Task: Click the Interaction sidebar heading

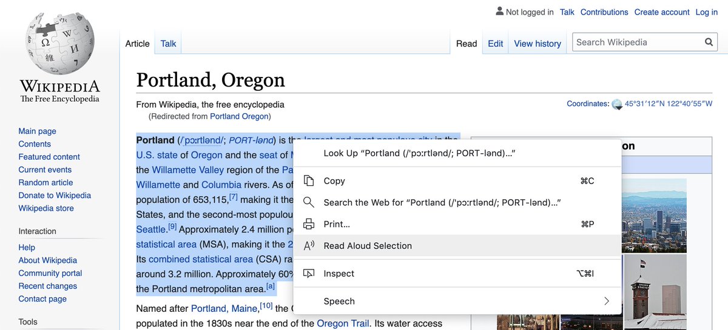Action: [x=37, y=231]
